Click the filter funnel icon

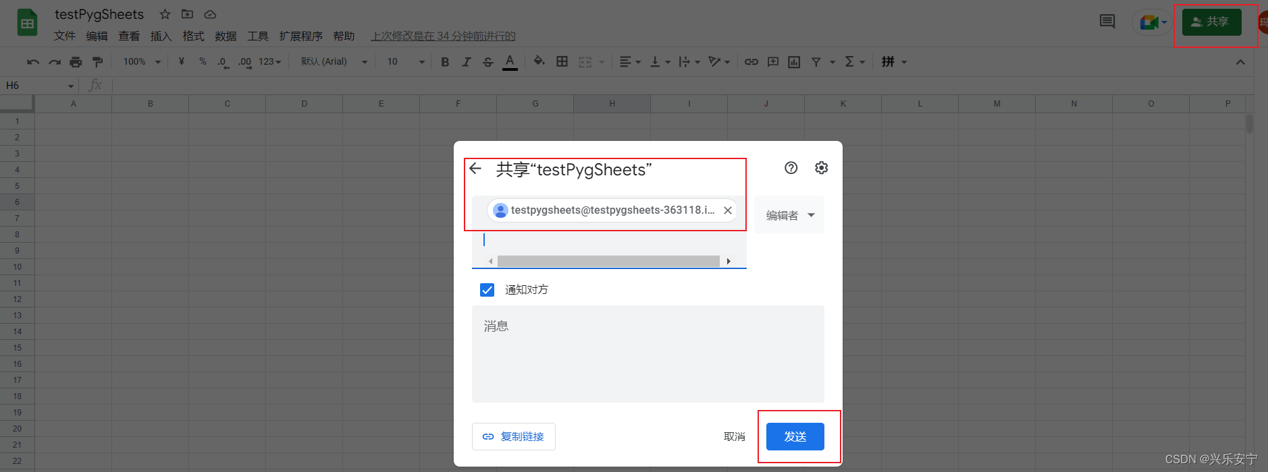click(816, 62)
